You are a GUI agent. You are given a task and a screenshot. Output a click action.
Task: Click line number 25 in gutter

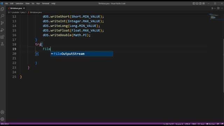(x=14, y=77)
